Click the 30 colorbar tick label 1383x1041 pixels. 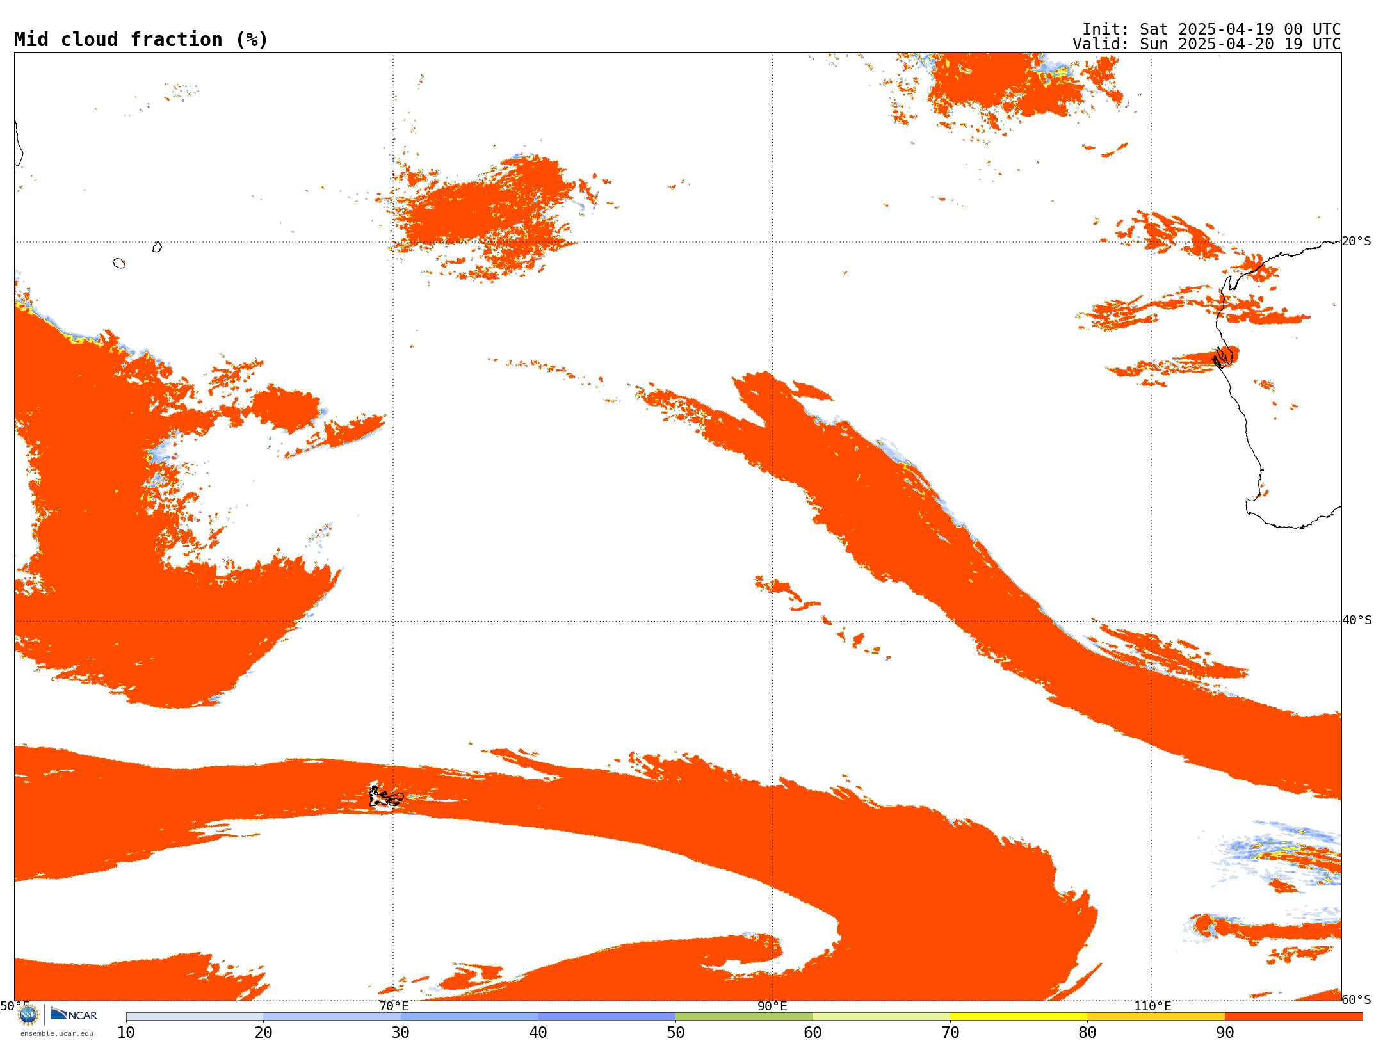pyautogui.click(x=401, y=1033)
